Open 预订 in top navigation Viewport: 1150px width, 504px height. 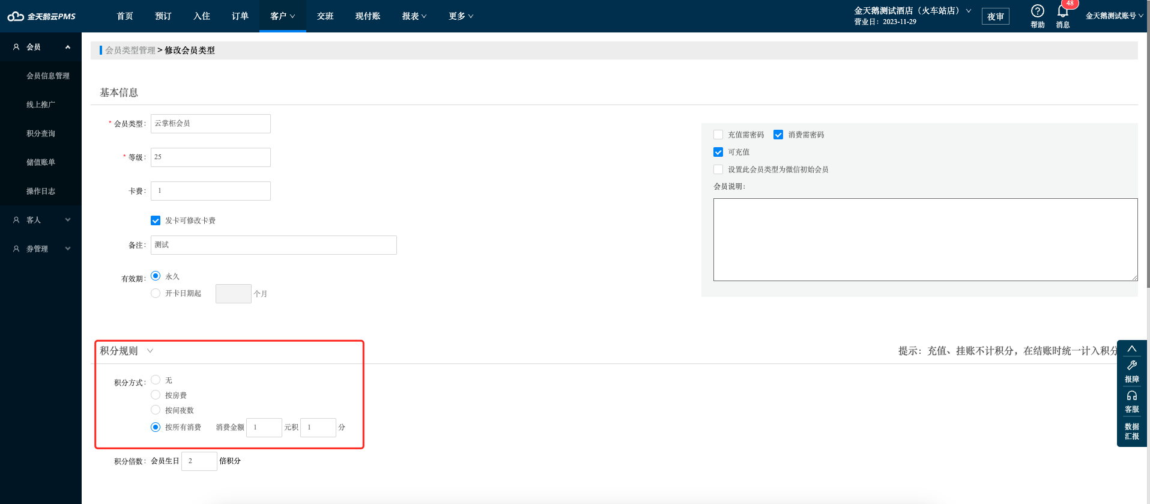[x=163, y=16]
